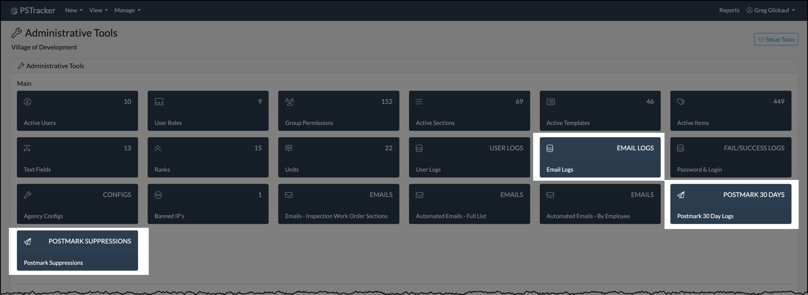The width and height of the screenshot is (808, 295).
Task: Go to Reports in top navigation
Action: (x=729, y=10)
